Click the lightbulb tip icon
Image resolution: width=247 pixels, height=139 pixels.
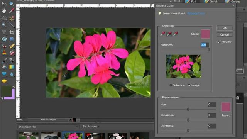point(159,14)
